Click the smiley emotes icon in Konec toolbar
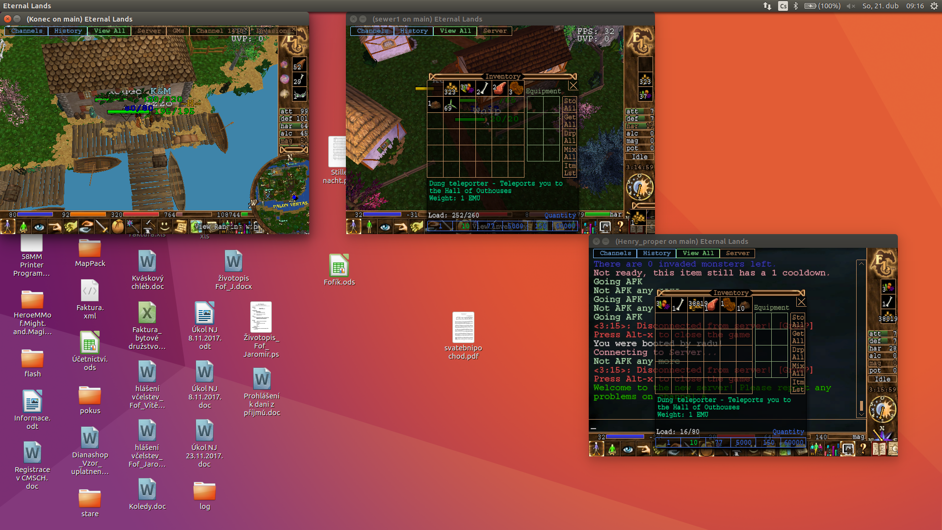This screenshot has width=942, height=530. (x=164, y=227)
